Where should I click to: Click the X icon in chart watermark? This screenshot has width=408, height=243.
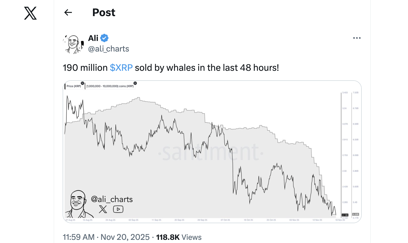[103, 209]
